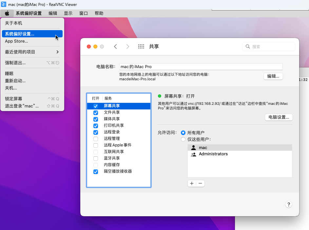Select the 文件共享 service label
The image size is (309, 230).
(x=112, y=112)
